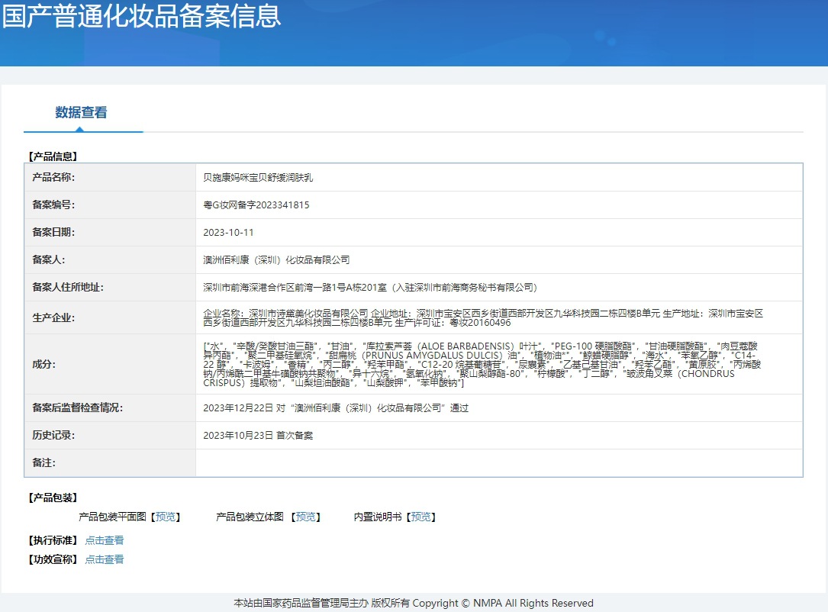Click the 备案编号 row label
The width and height of the screenshot is (828, 612).
tap(53, 205)
